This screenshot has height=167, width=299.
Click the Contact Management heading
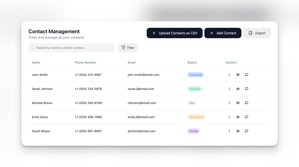[54, 31]
